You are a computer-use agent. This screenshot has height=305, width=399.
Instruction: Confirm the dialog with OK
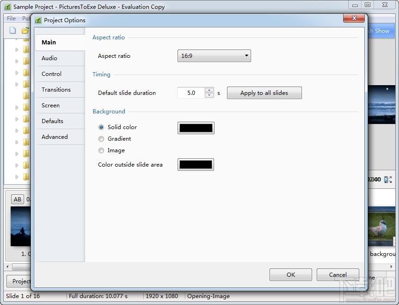click(x=291, y=274)
